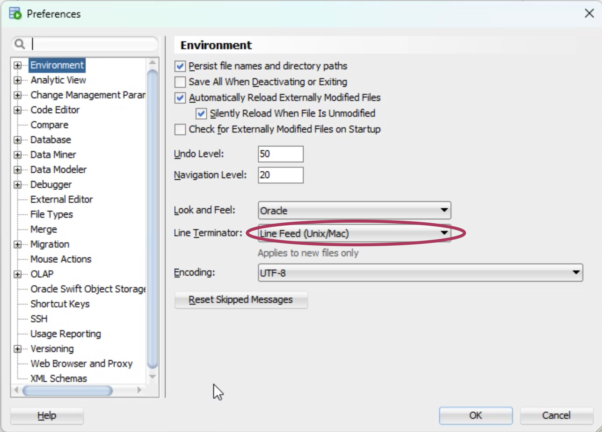
Task: Close the Preferences dialog
Action: [589, 13]
